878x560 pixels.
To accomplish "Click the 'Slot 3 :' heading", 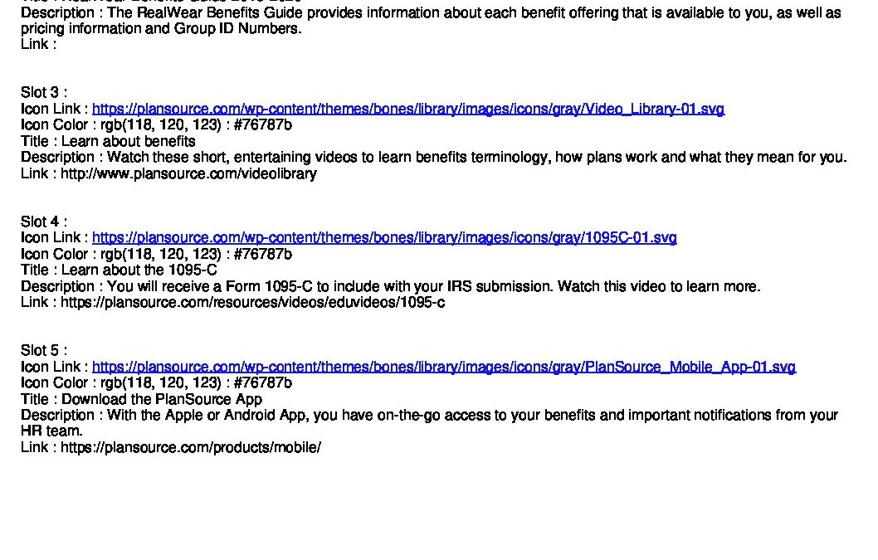I will pyautogui.click(x=44, y=92).
